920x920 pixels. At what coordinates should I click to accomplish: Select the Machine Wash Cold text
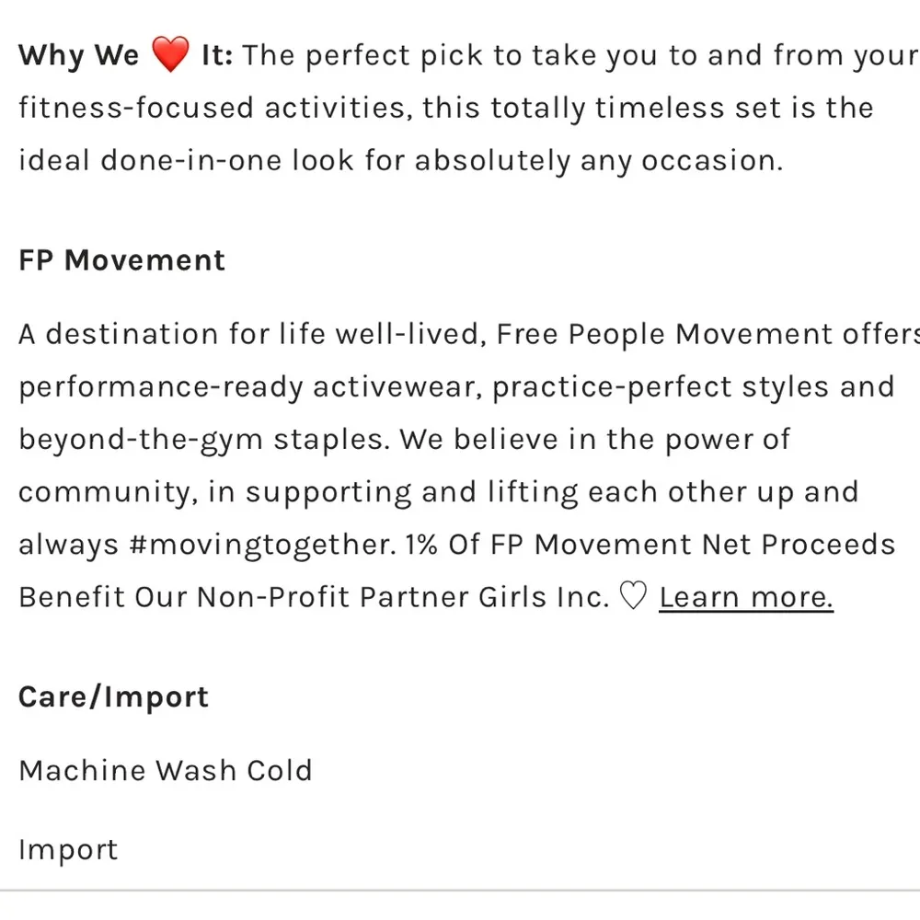(166, 770)
